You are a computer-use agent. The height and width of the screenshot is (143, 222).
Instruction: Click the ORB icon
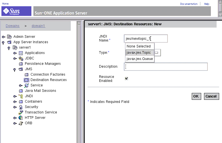pyautogui.click(x=21, y=123)
